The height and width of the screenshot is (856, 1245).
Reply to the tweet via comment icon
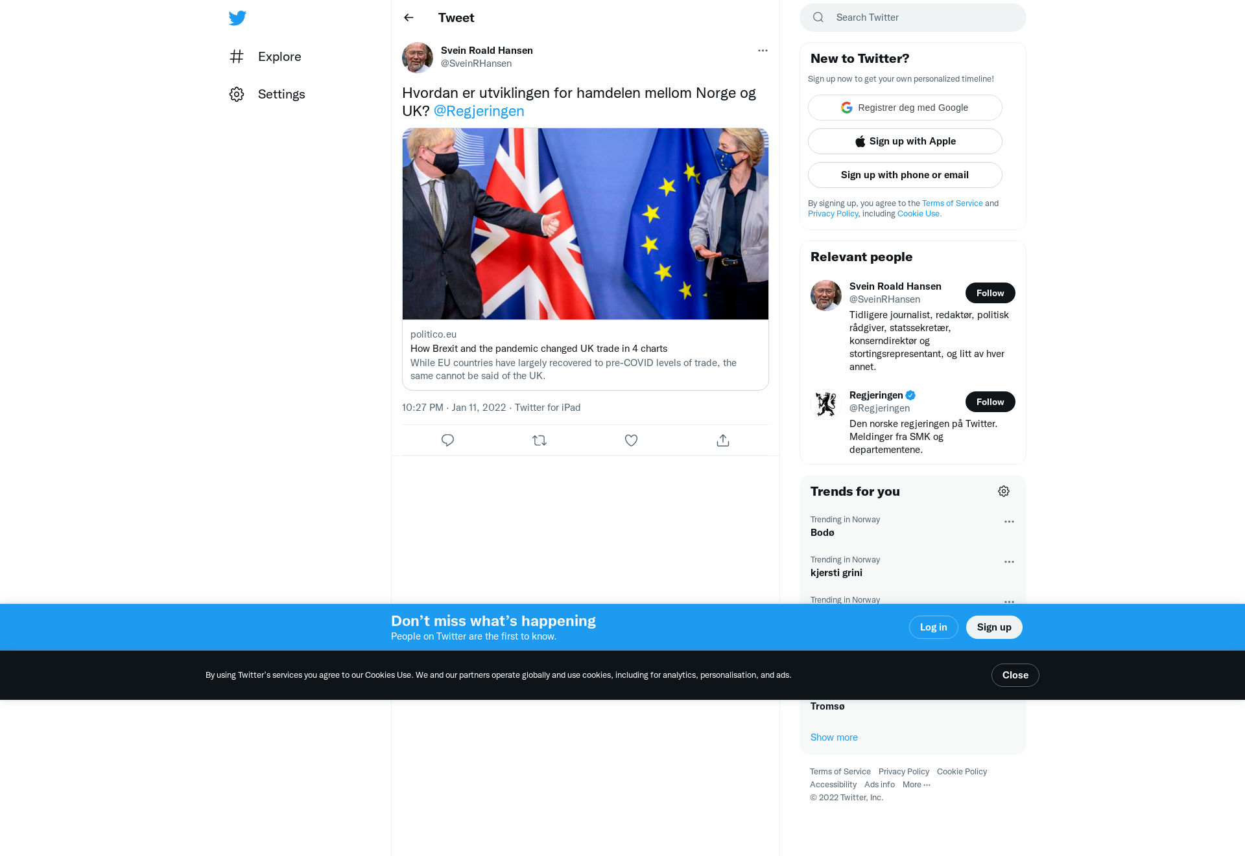pyautogui.click(x=447, y=441)
